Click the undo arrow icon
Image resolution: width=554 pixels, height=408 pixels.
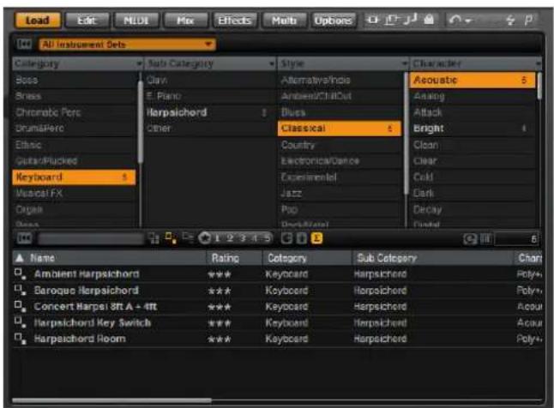455,20
